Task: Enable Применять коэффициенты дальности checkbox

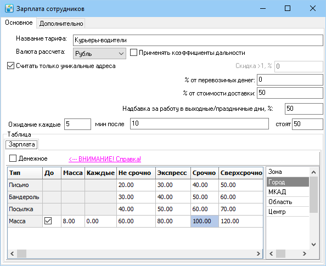Action: [x=133, y=52]
